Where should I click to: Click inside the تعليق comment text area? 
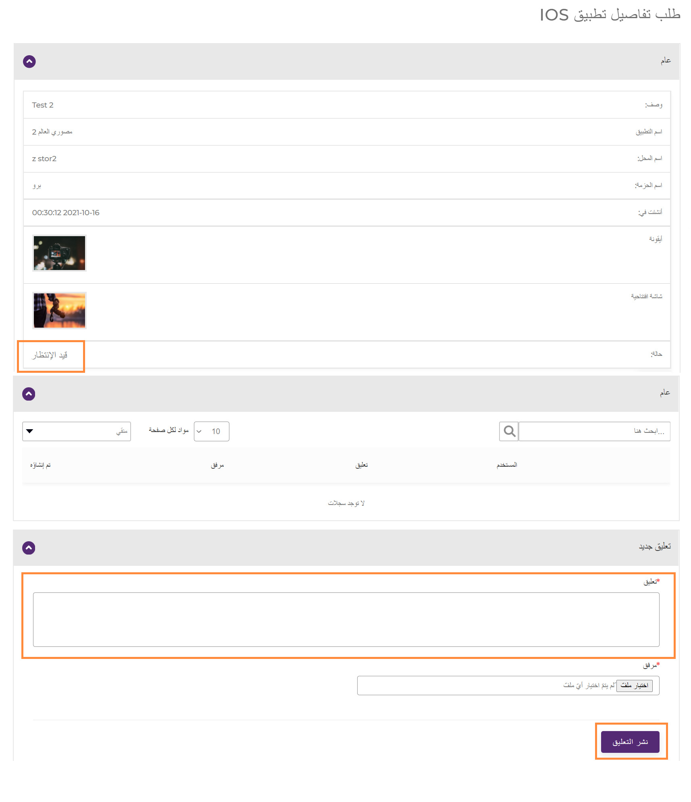[x=346, y=619]
